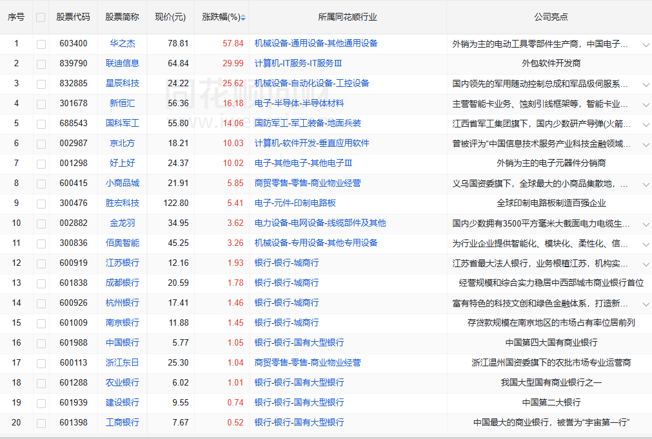Screen dimensions: 652x439
Task: Expand company highlight for 杭州银行
Action: point(646,304)
